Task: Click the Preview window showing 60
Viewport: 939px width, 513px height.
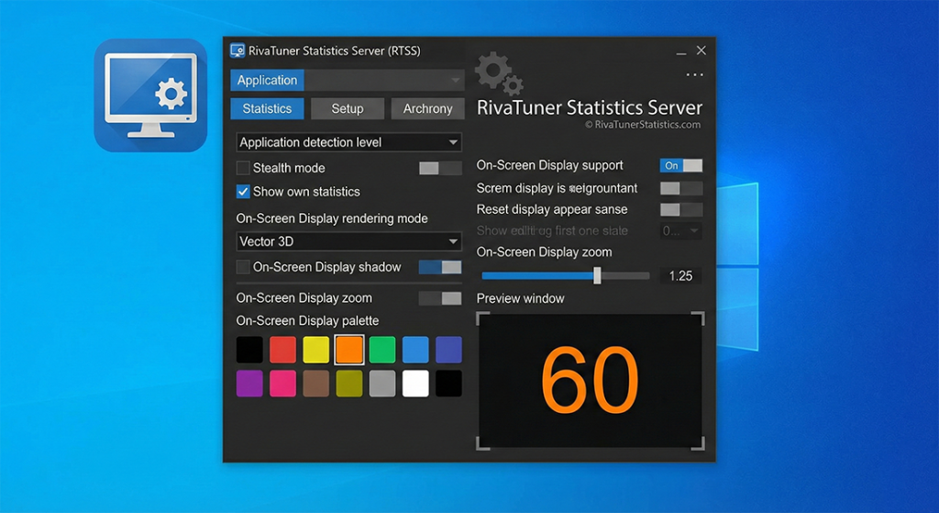Action: coord(590,381)
